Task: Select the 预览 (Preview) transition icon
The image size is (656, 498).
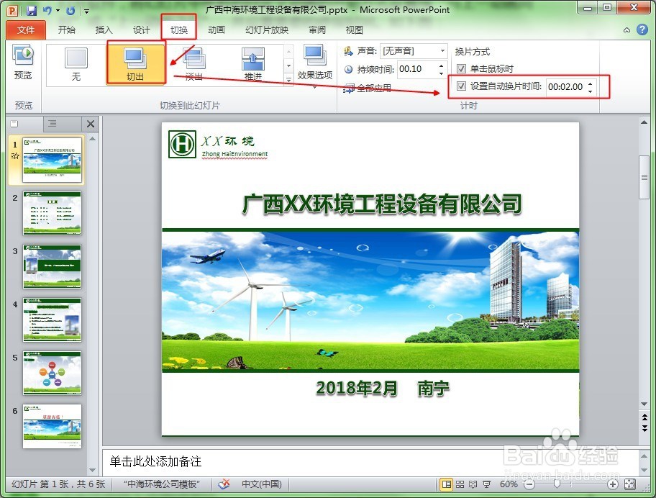Action: (22, 63)
